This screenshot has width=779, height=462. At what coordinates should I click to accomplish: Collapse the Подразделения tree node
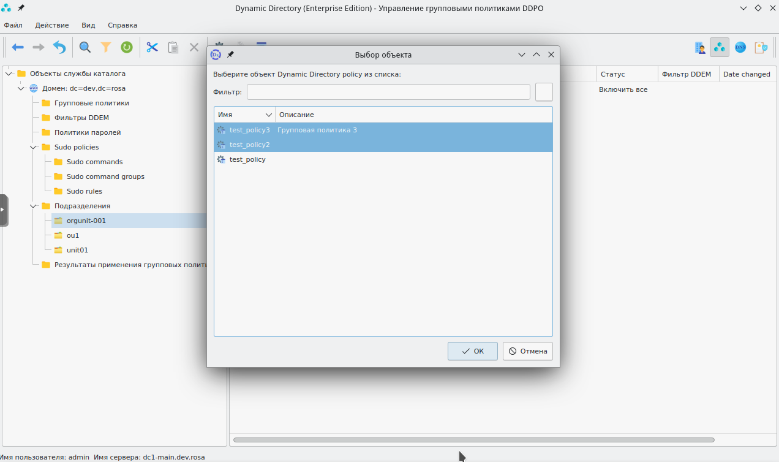(x=33, y=206)
